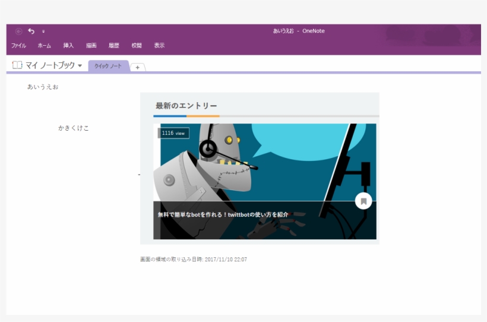Switch to the 校閲 ribbon tab
Viewport: 487px width, 322px height.
(137, 45)
